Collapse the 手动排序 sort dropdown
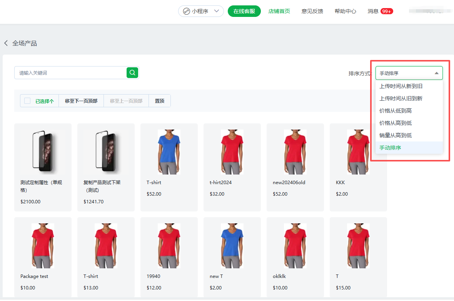The width and height of the screenshot is (454, 301). coord(436,73)
